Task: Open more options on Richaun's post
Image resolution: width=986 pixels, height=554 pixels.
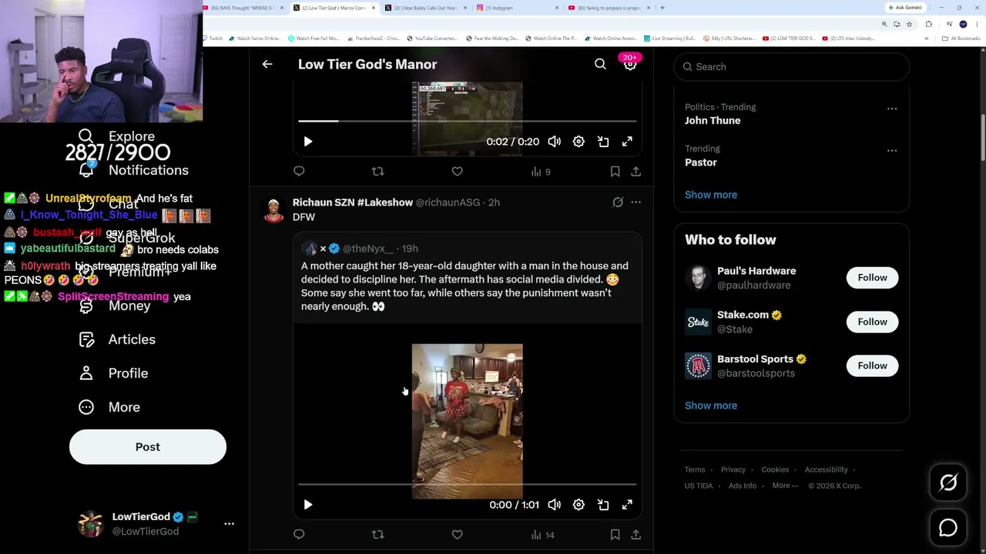Action: [636, 202]
